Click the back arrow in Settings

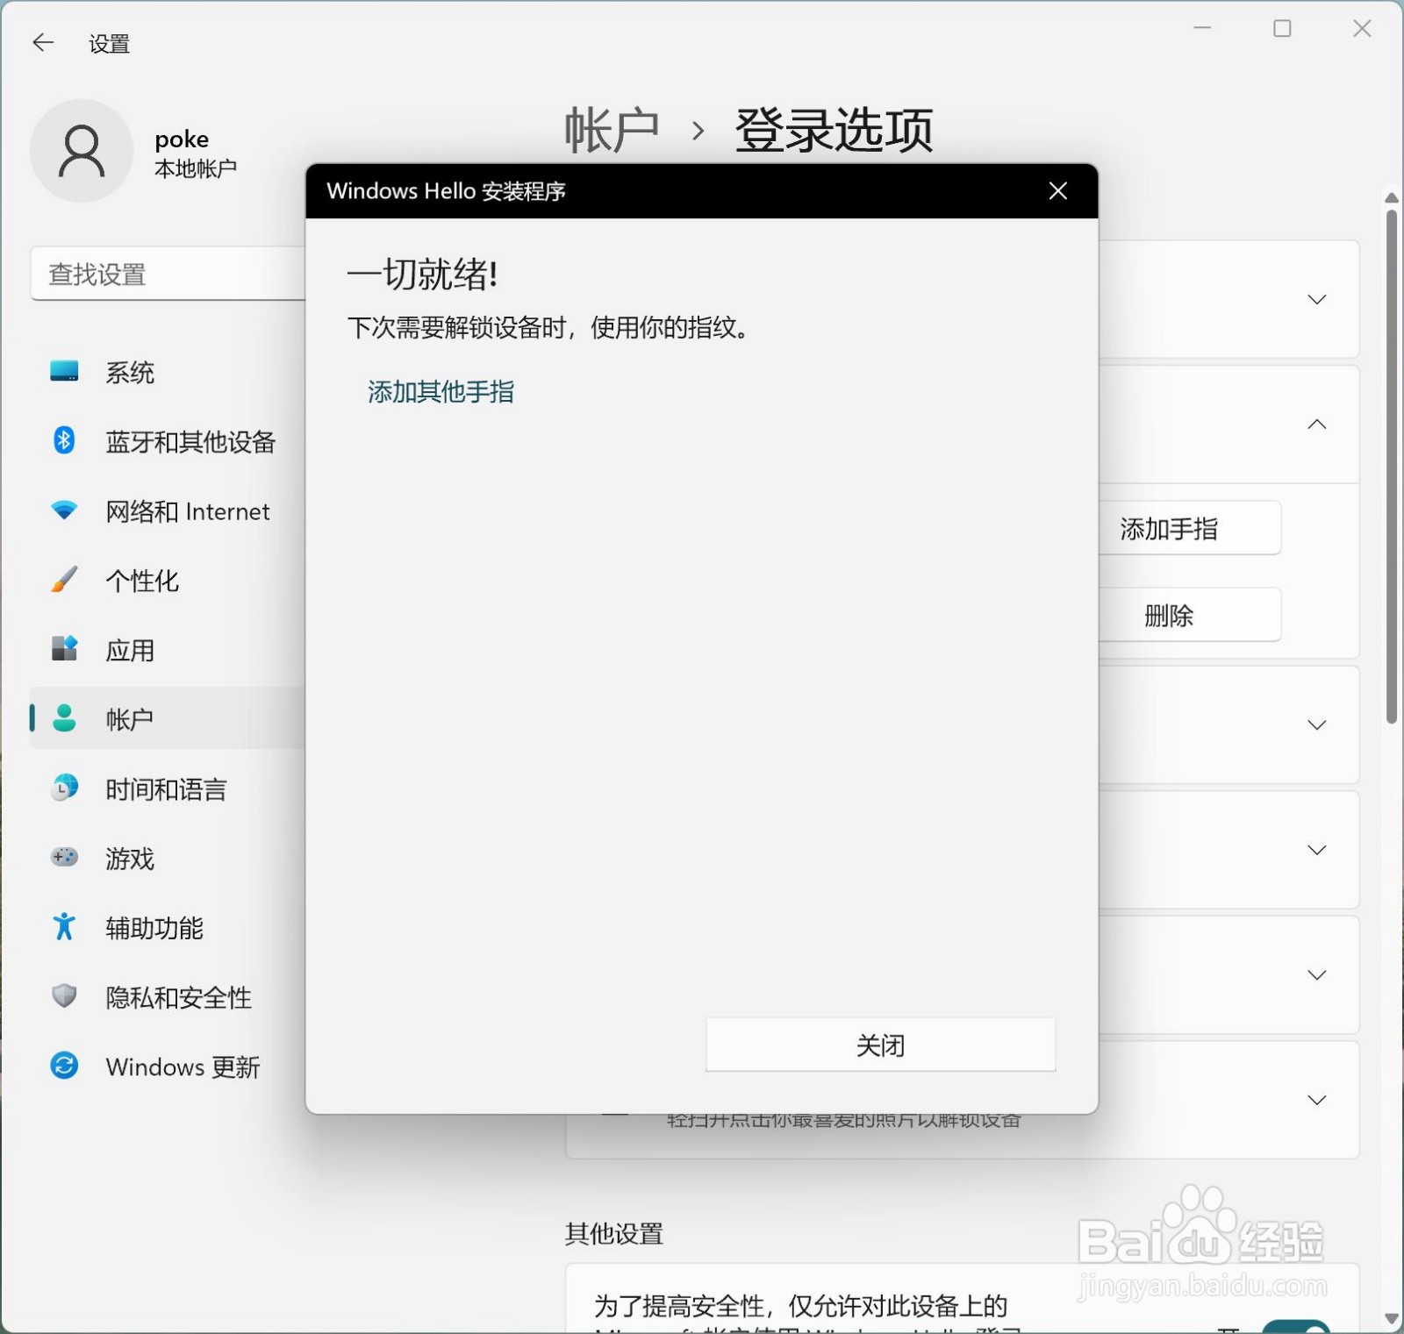(x=43, y=42)
